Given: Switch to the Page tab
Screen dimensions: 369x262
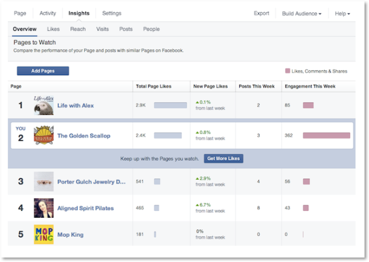Looking at the screenshot, I should (x=20, y=13).
